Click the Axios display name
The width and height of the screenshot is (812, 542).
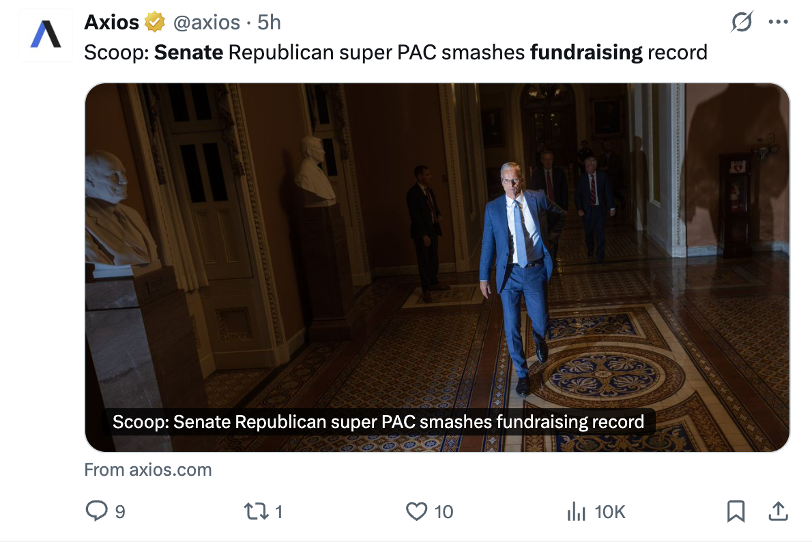(x=112, y=23)
